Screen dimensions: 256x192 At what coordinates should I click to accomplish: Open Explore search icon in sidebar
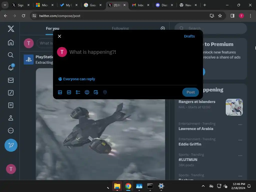click(11, 55)
